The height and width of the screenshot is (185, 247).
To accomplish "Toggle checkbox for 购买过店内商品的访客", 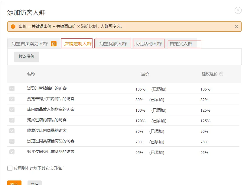I will click(x=12, y=120).
